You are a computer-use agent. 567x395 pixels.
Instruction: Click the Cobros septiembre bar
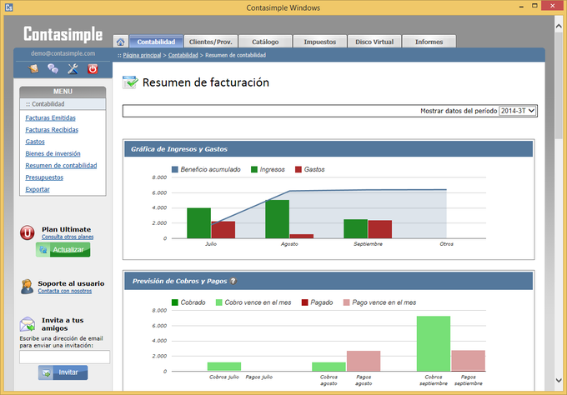coord(434,343)
